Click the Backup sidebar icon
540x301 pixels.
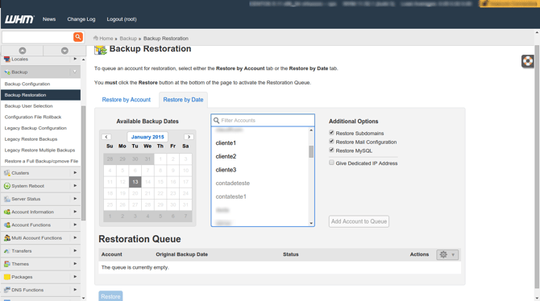coord(7,72)
